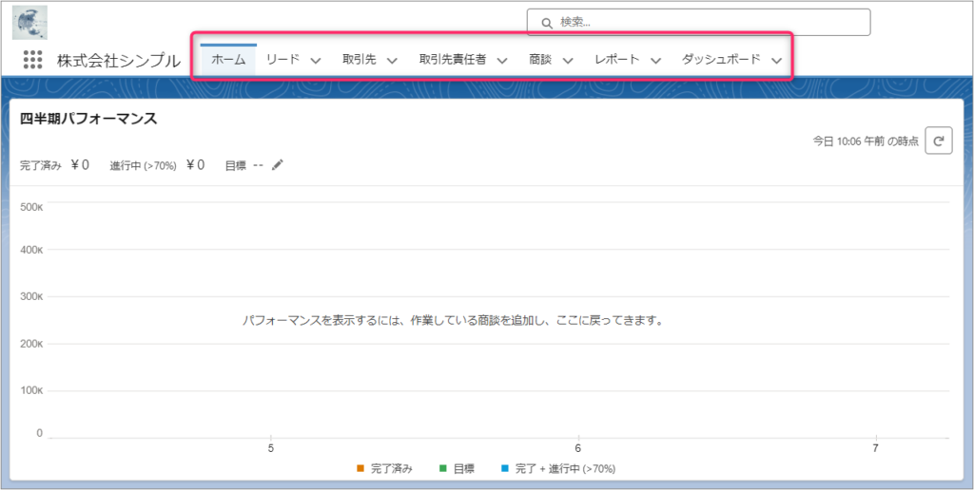Go to the 商談 tab
974x490 pixels.
tap(540, 59)
